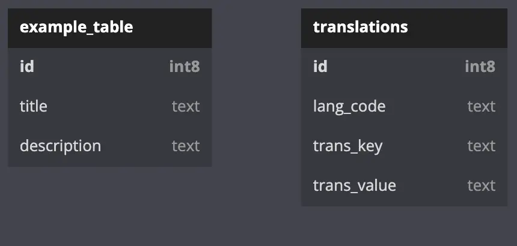The height and width of the screenshot is (246, 517).
Task: Select the lang_code column name
Action: (x=349, y=107)
